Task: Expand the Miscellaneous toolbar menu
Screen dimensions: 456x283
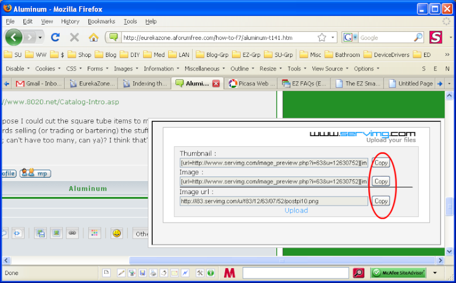Action: pyautogui.click(x=205, y=68)
